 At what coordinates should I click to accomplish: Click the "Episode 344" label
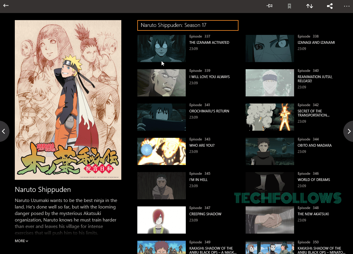(308, 139)
